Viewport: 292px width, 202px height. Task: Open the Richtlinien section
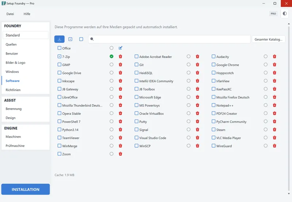tap(26, 90)
